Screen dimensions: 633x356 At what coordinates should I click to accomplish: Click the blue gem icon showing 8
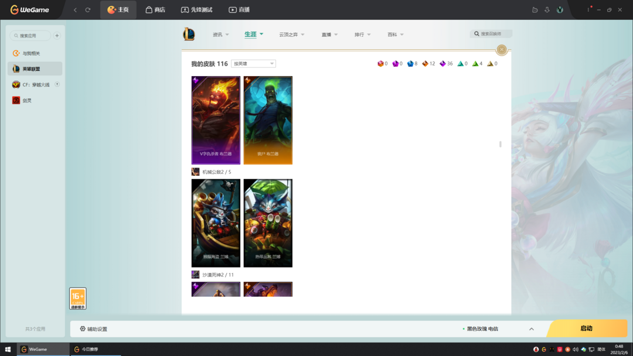[x=410, y=64]
